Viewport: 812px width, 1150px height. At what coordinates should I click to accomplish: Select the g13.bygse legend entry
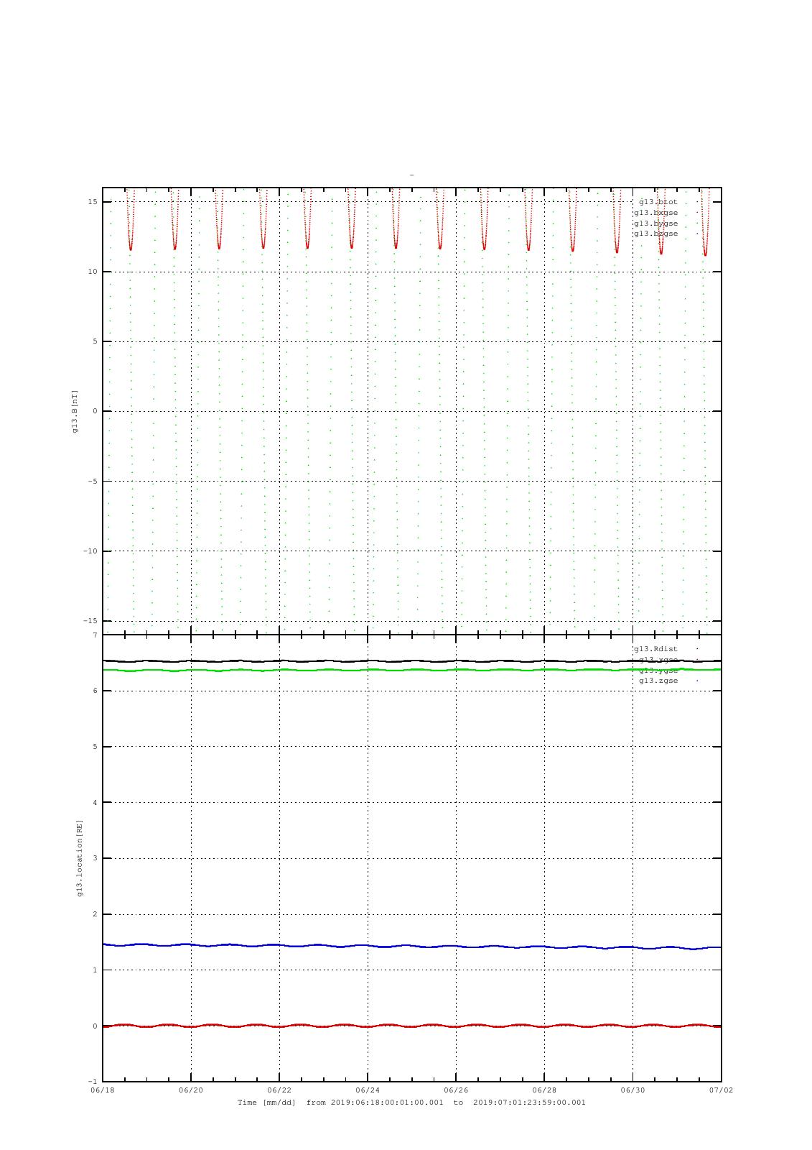point(655,224)
